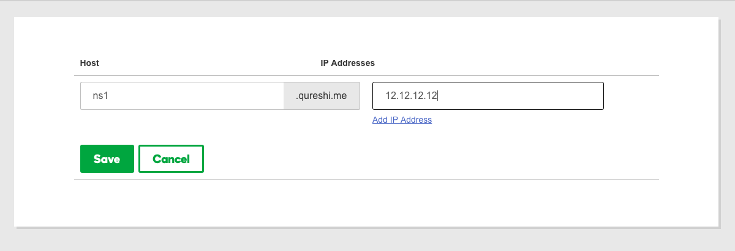Screen dimensions: 735x251
Task: Confirm the entry with Save
Action: 107,159
